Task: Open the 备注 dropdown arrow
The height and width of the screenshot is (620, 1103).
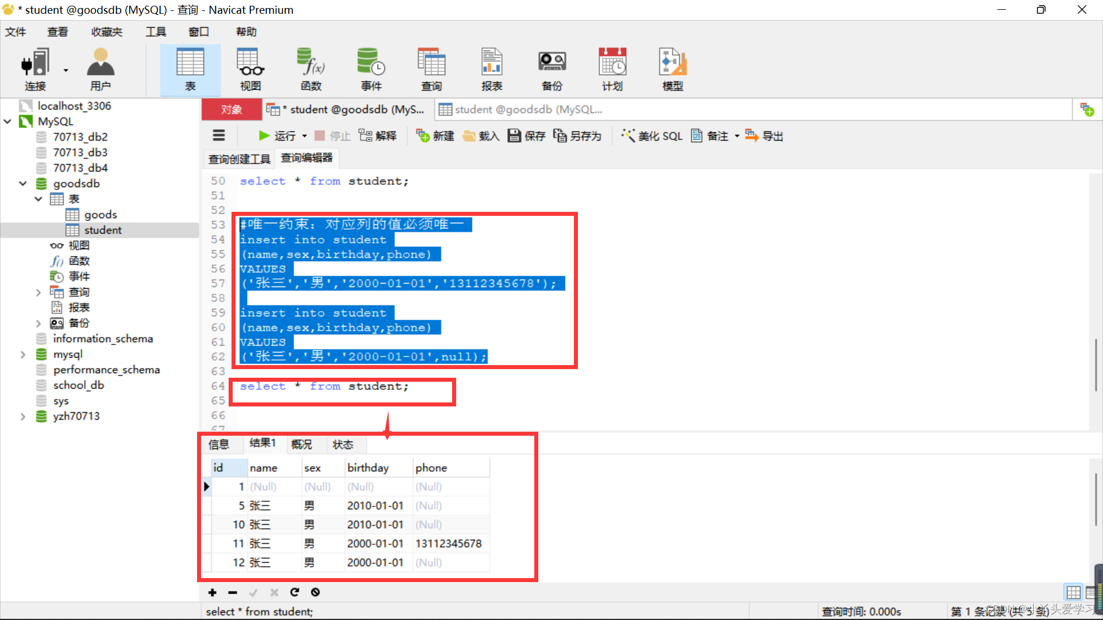Action: (x=737, y=136)
